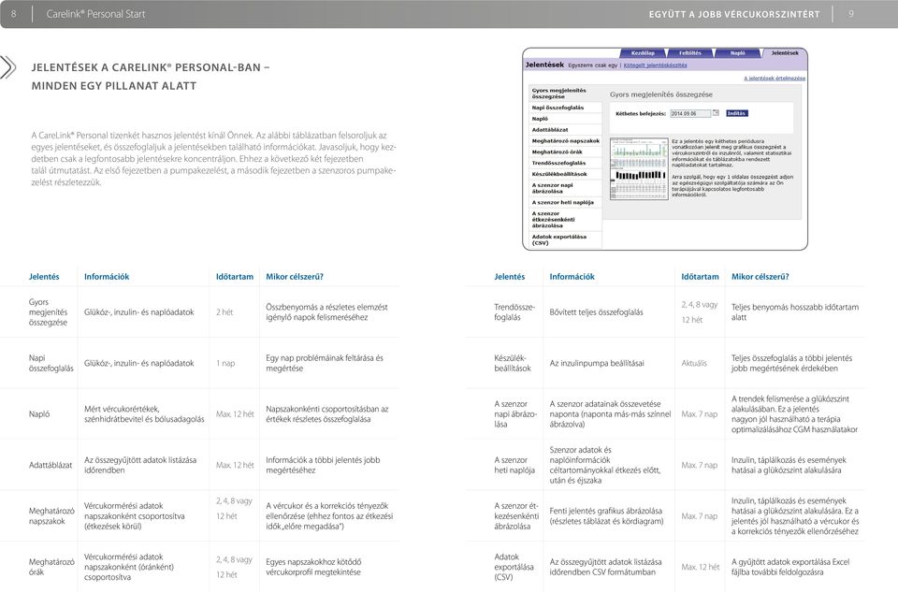898x593 pixels.
Task: Click the 'Napi összefoglalás' table cell
Action: point(51,363)
